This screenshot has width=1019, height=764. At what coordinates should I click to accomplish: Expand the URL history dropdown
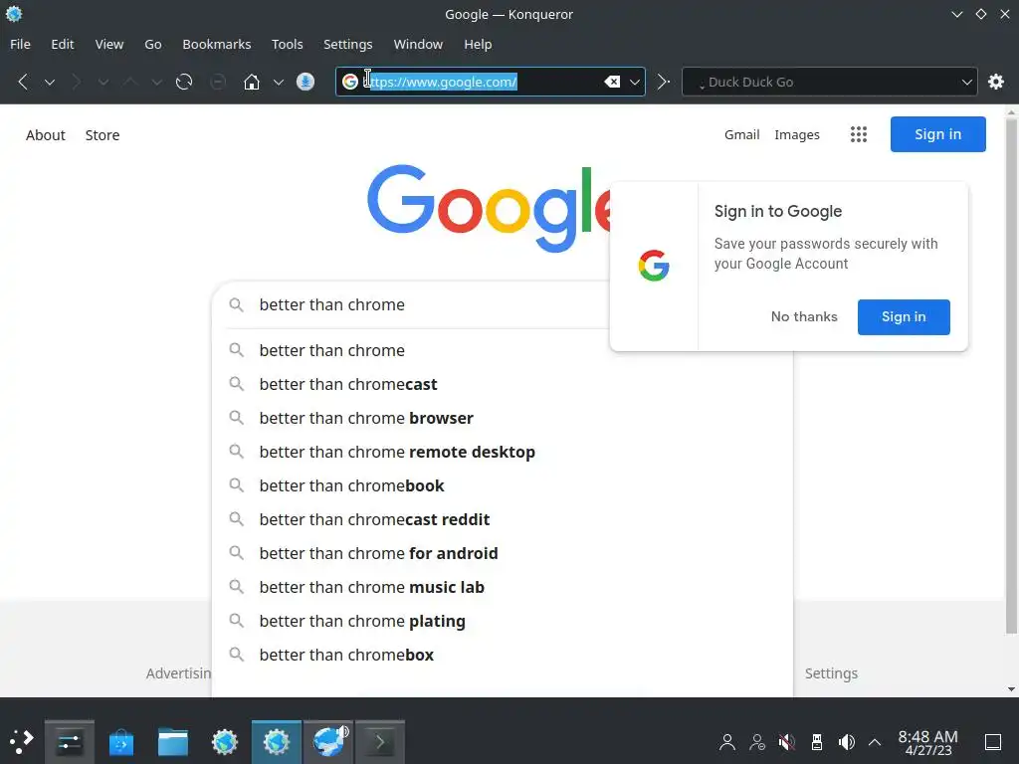click(634, 82)
